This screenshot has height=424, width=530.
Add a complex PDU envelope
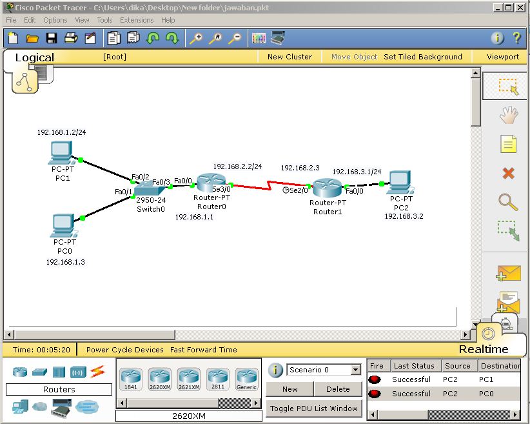508,301
